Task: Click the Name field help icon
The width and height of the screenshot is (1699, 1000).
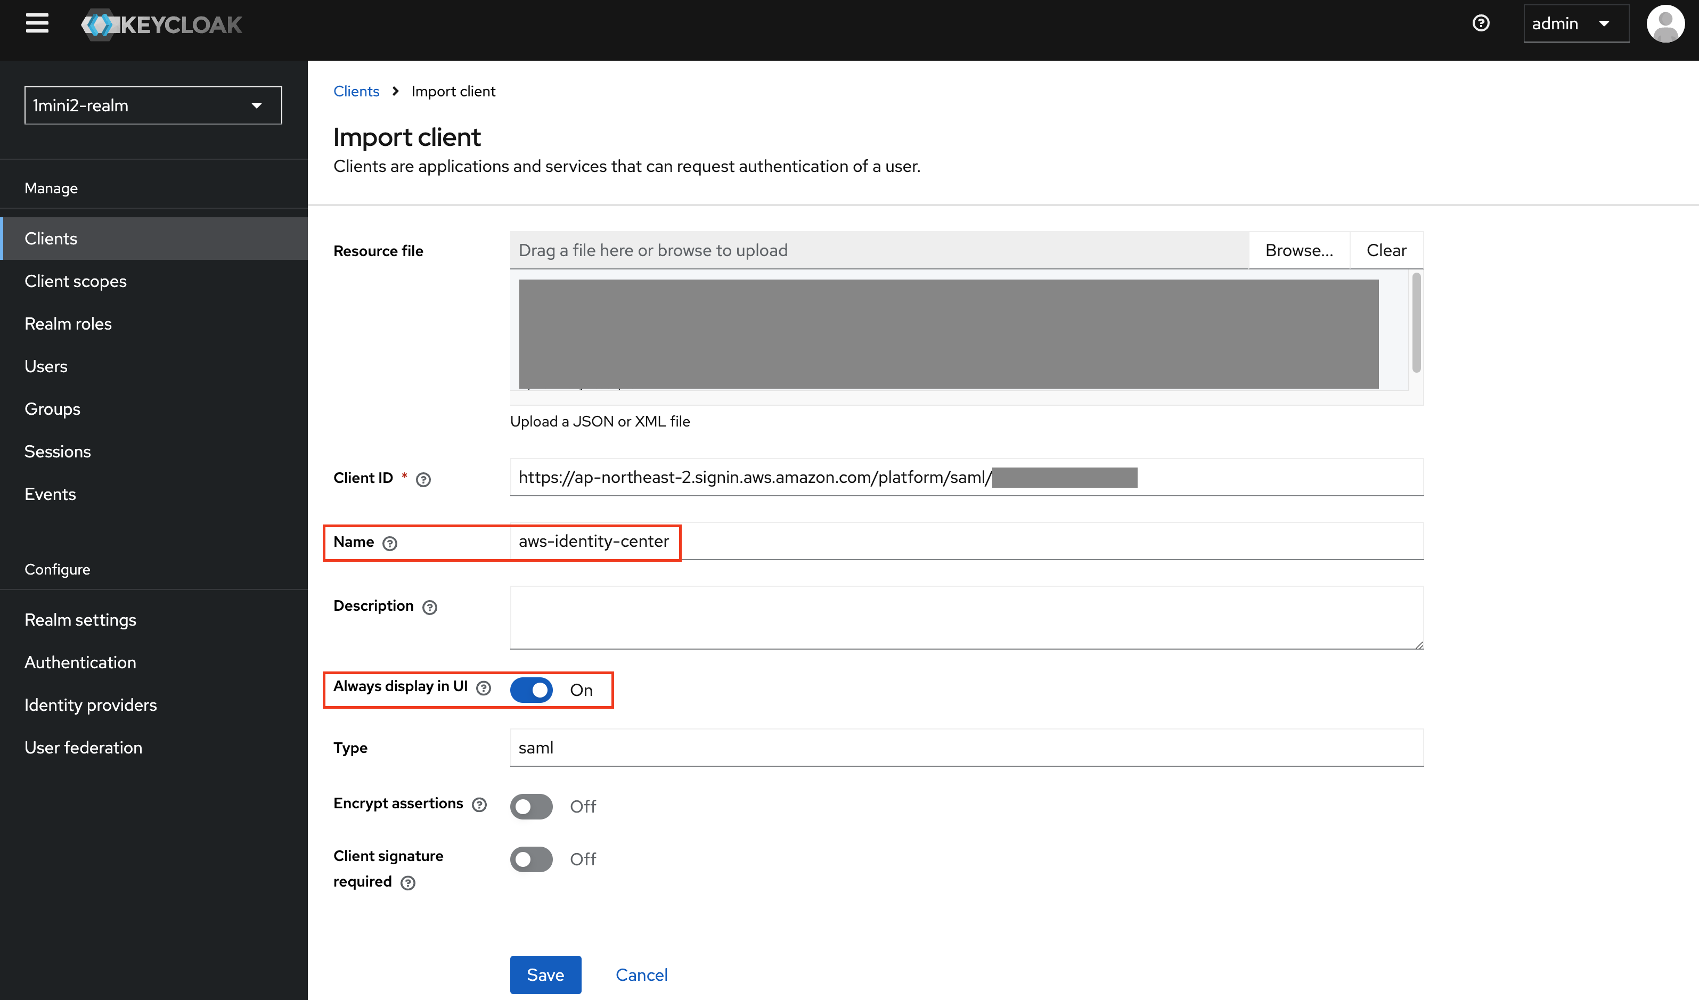Action: coord(390,543)
